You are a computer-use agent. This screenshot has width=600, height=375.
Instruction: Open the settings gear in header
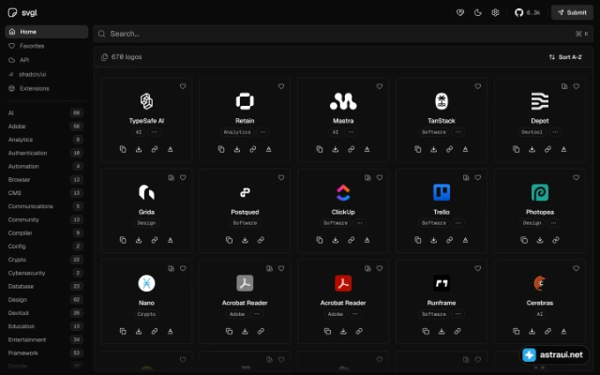pyautogui.click(x=495, y=12)
